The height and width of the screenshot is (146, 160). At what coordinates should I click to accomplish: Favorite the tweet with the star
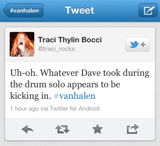click(x=97, y=129)
